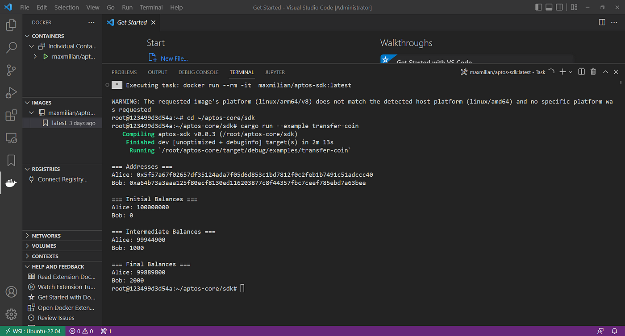Expand the CONTEXTS section
Screen dimensions: 625x336
click(62, 256)
